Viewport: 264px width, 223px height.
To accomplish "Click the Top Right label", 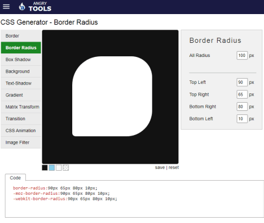I will coord(199,94).
